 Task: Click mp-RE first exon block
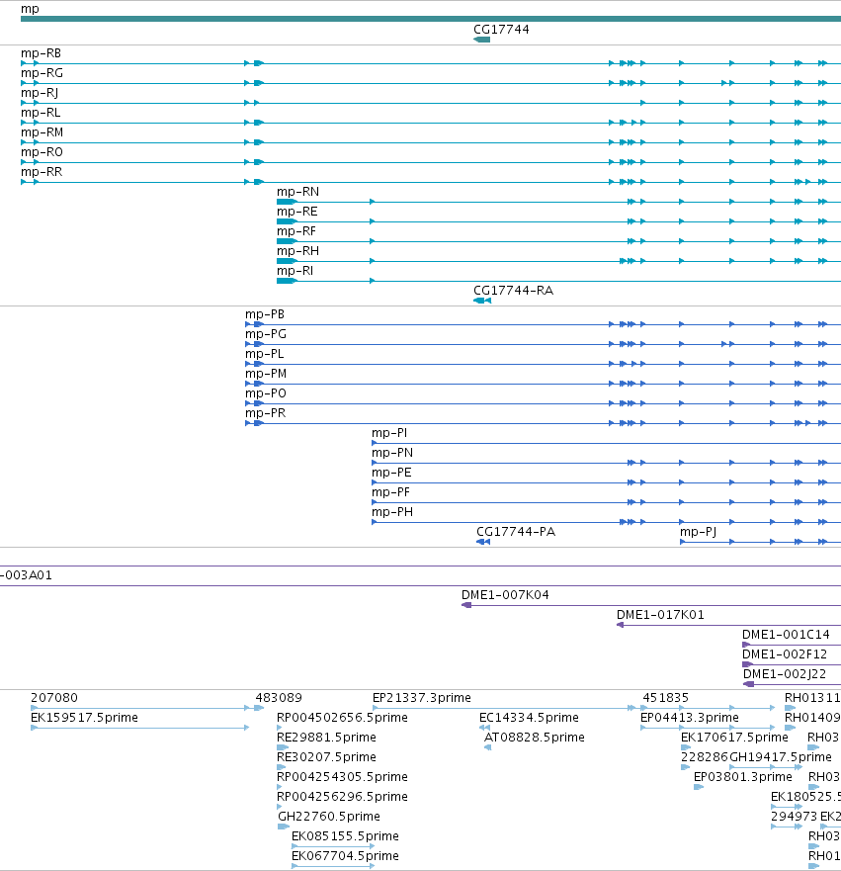[287, 221]
